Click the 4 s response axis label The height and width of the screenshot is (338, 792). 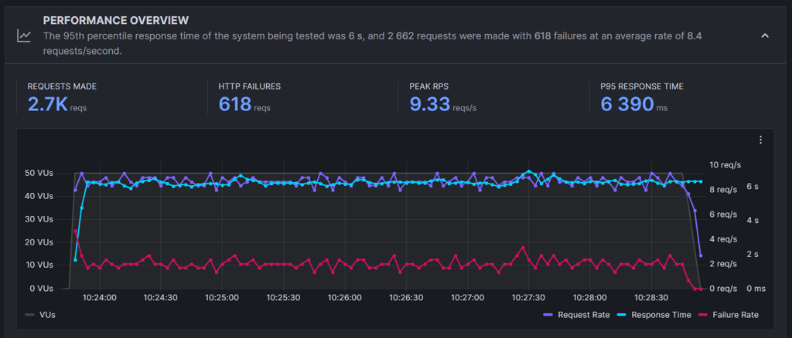(x=753, y=221)
